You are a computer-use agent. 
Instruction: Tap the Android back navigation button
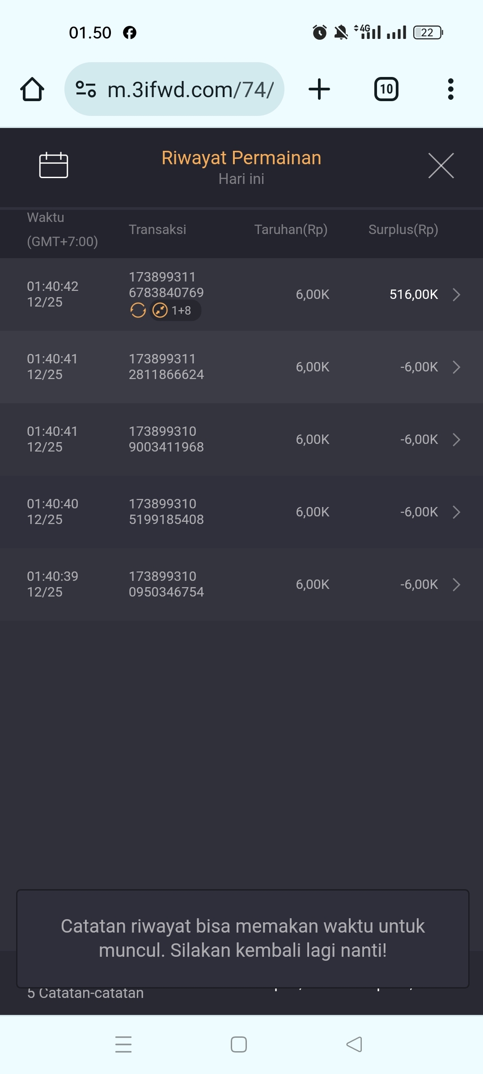[354, 1044]
